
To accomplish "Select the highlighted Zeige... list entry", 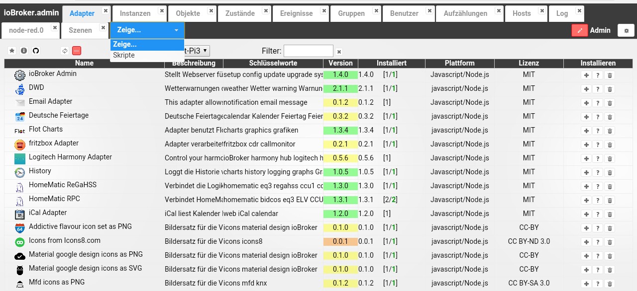I will [147, 45].
